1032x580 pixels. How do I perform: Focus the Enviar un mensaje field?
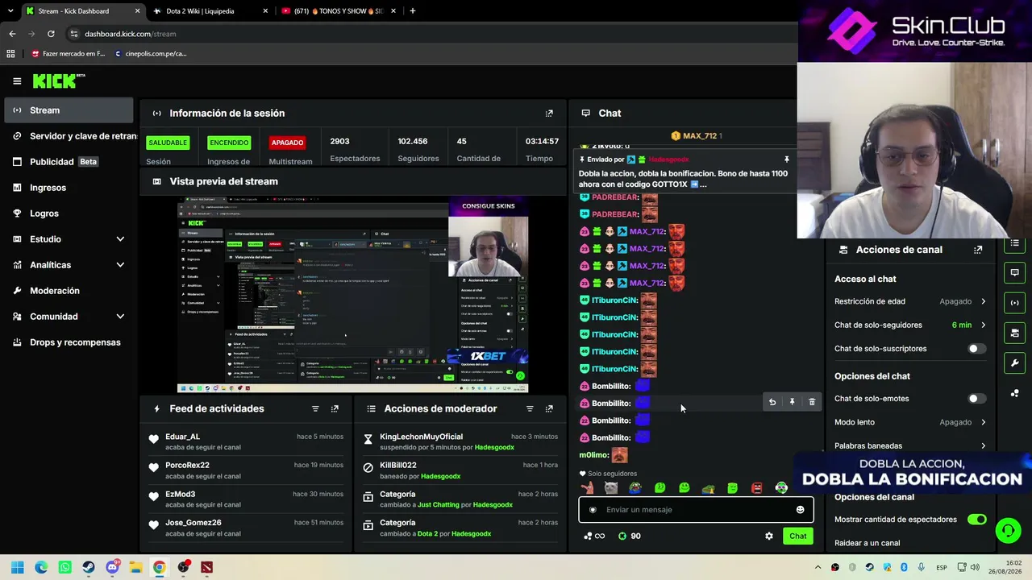(x=696, y=510)
